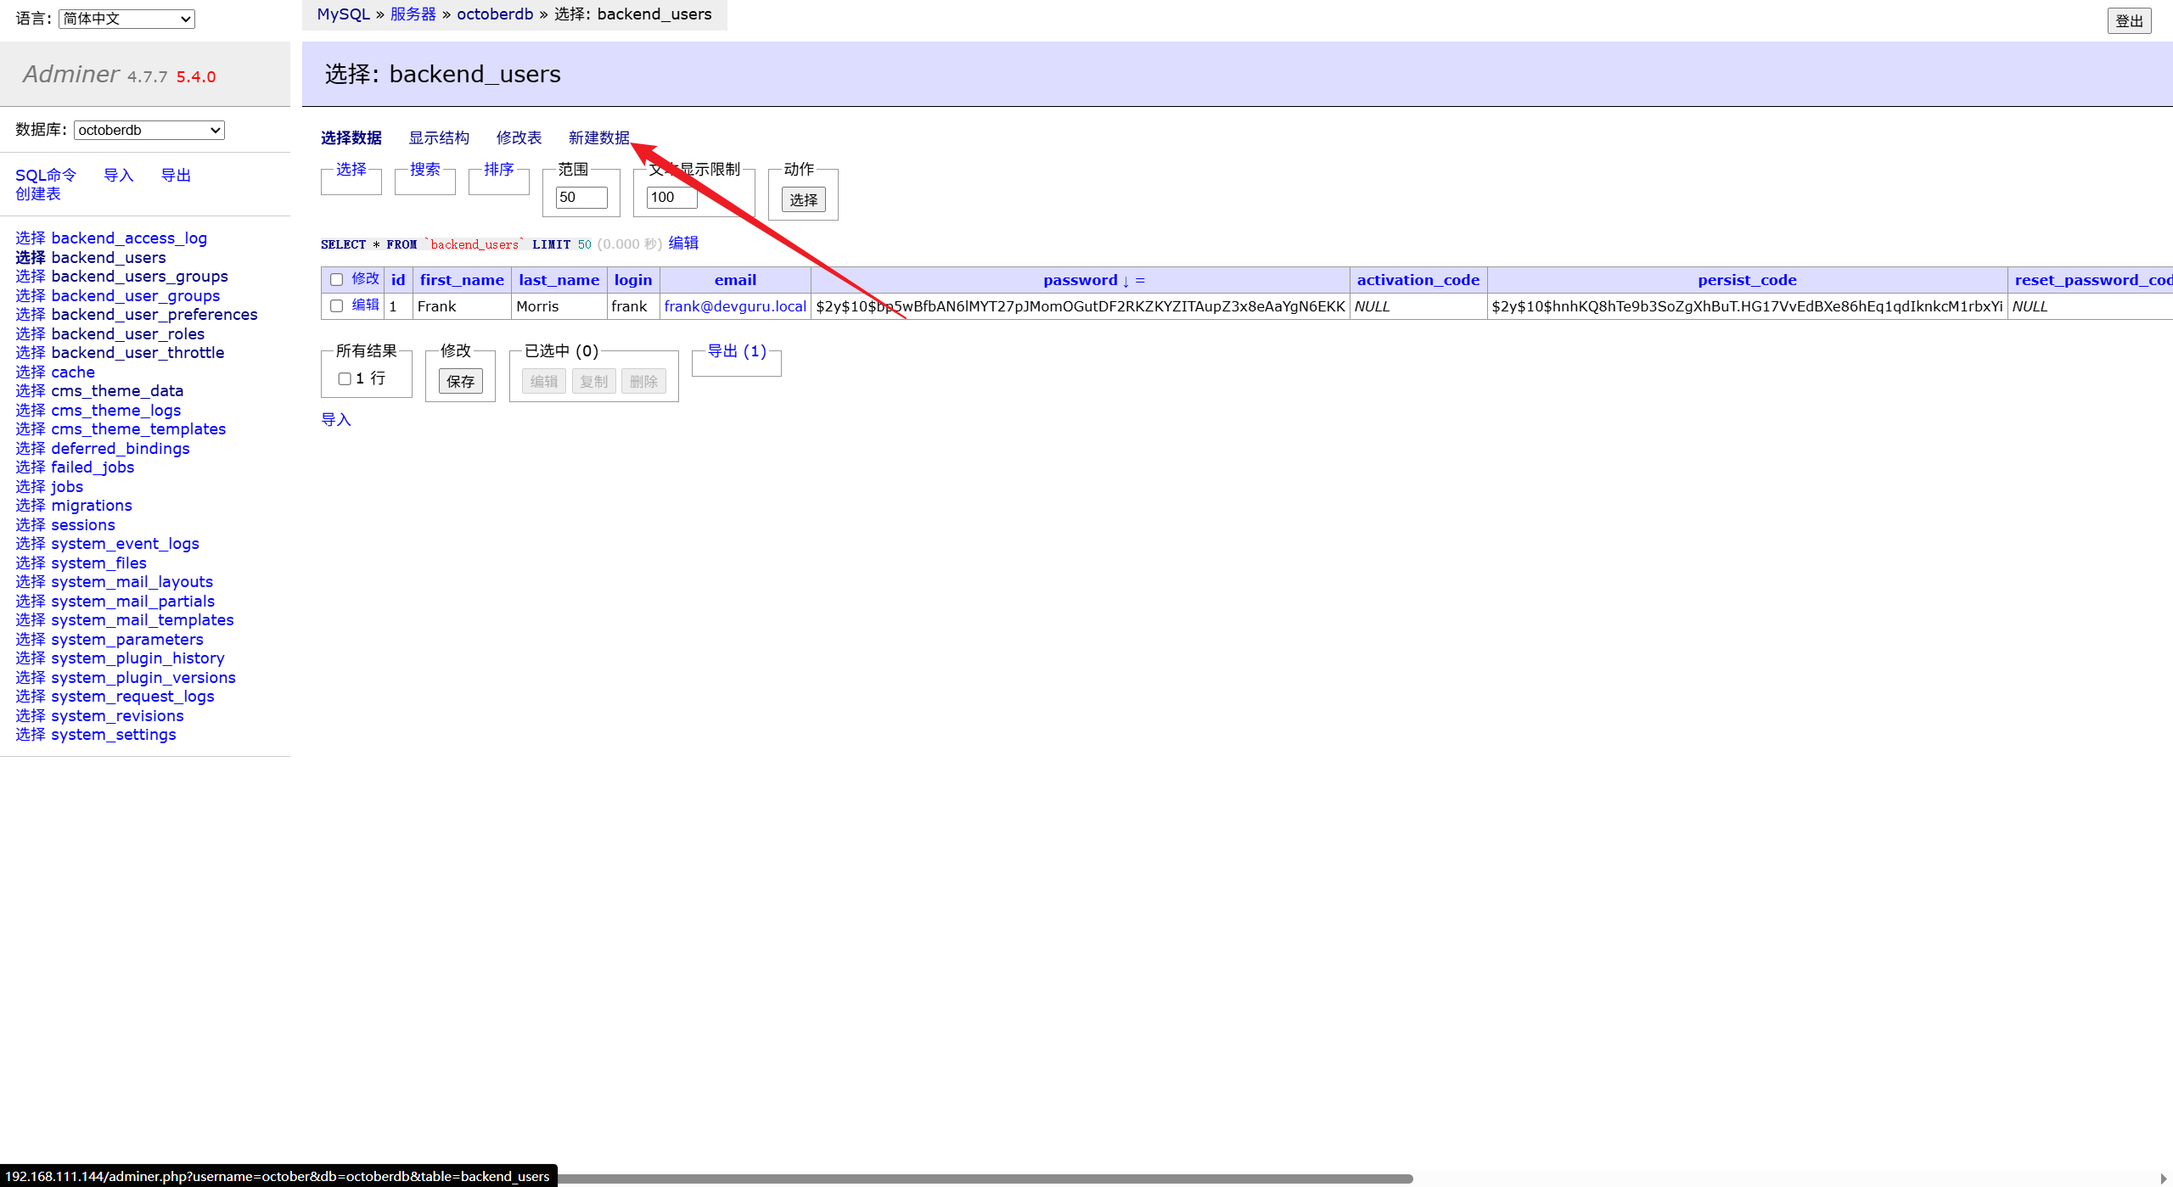Click the 登出 logout button
2173x1187 pixels.
(2128, 21)
